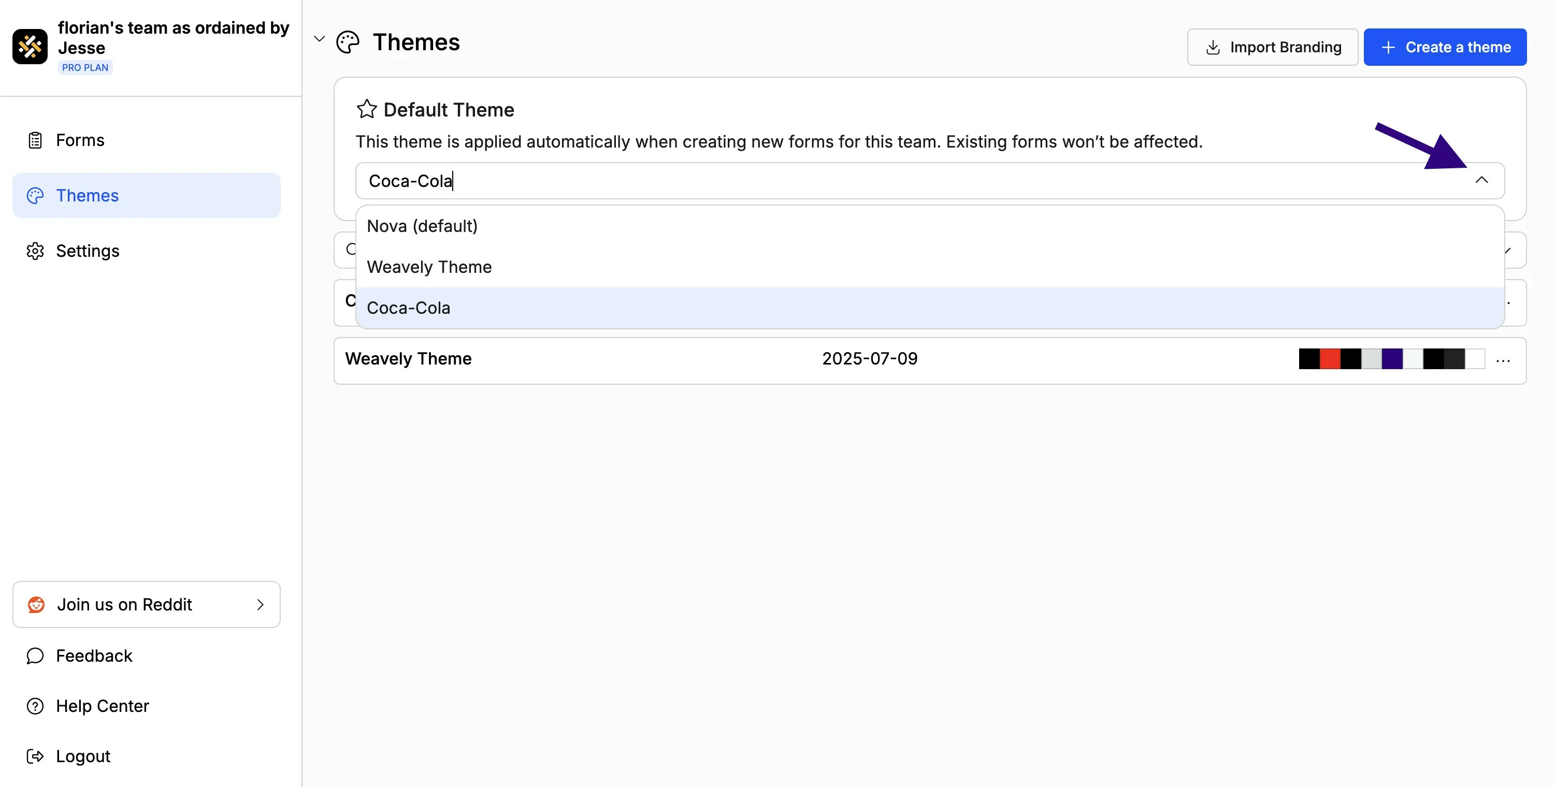
Task: Expand options for Weavely Theme via ellipsis
Action: (1503, 360)
